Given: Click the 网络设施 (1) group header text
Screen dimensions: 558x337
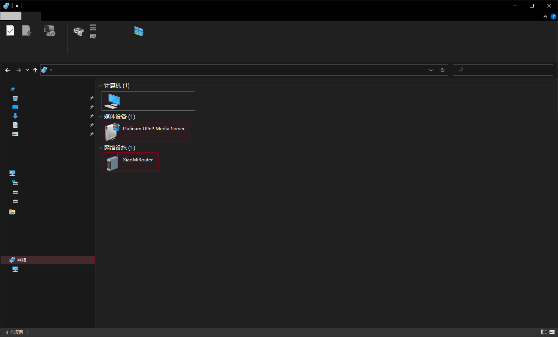Looking at the screenshot, I should [x=120, y=148].
